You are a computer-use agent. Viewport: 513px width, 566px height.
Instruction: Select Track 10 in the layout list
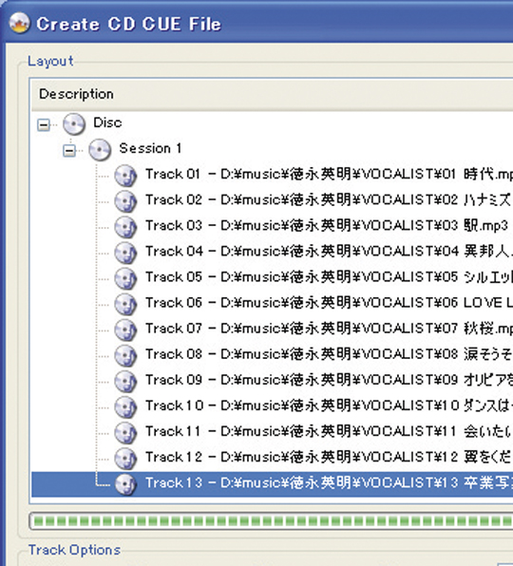point(329,406)
